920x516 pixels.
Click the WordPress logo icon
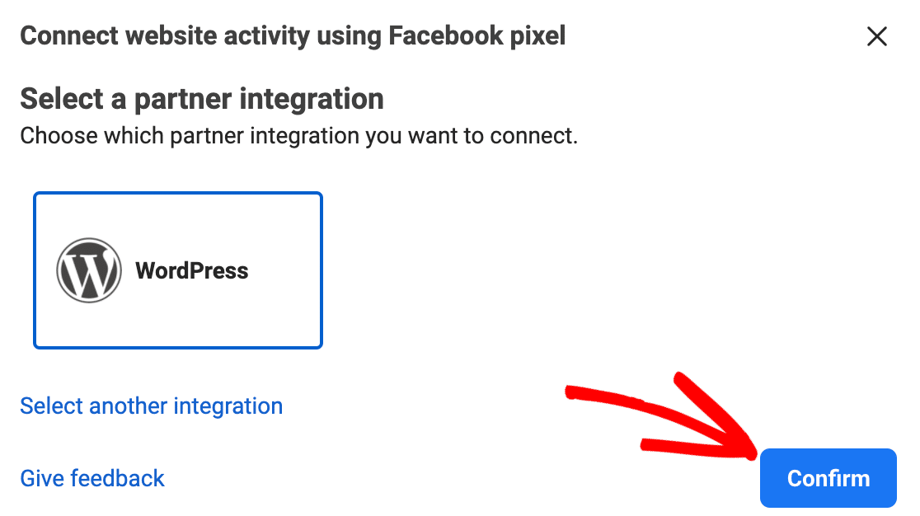[89, 270]
